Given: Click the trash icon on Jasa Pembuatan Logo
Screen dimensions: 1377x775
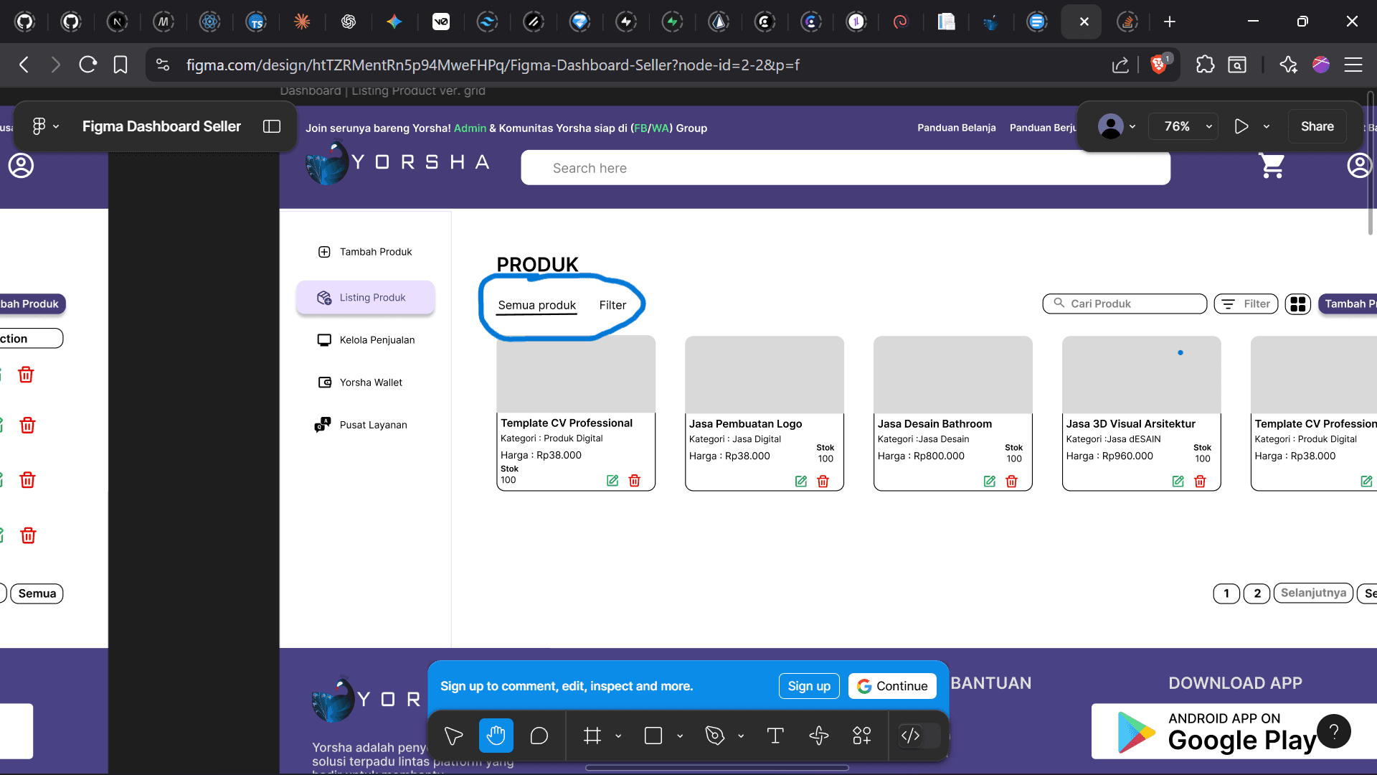Looking at the screenshot, I should [x=823, y=482].
